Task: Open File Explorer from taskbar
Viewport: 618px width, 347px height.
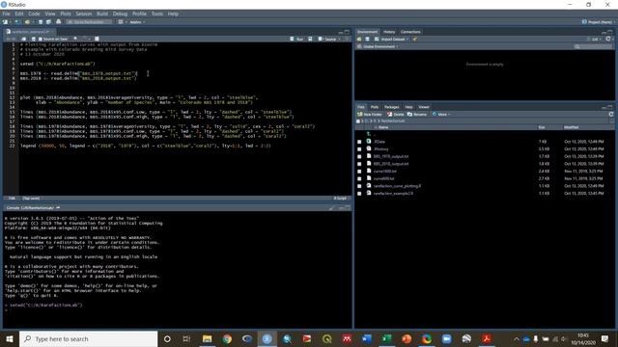Action: (x=207, y=338)
